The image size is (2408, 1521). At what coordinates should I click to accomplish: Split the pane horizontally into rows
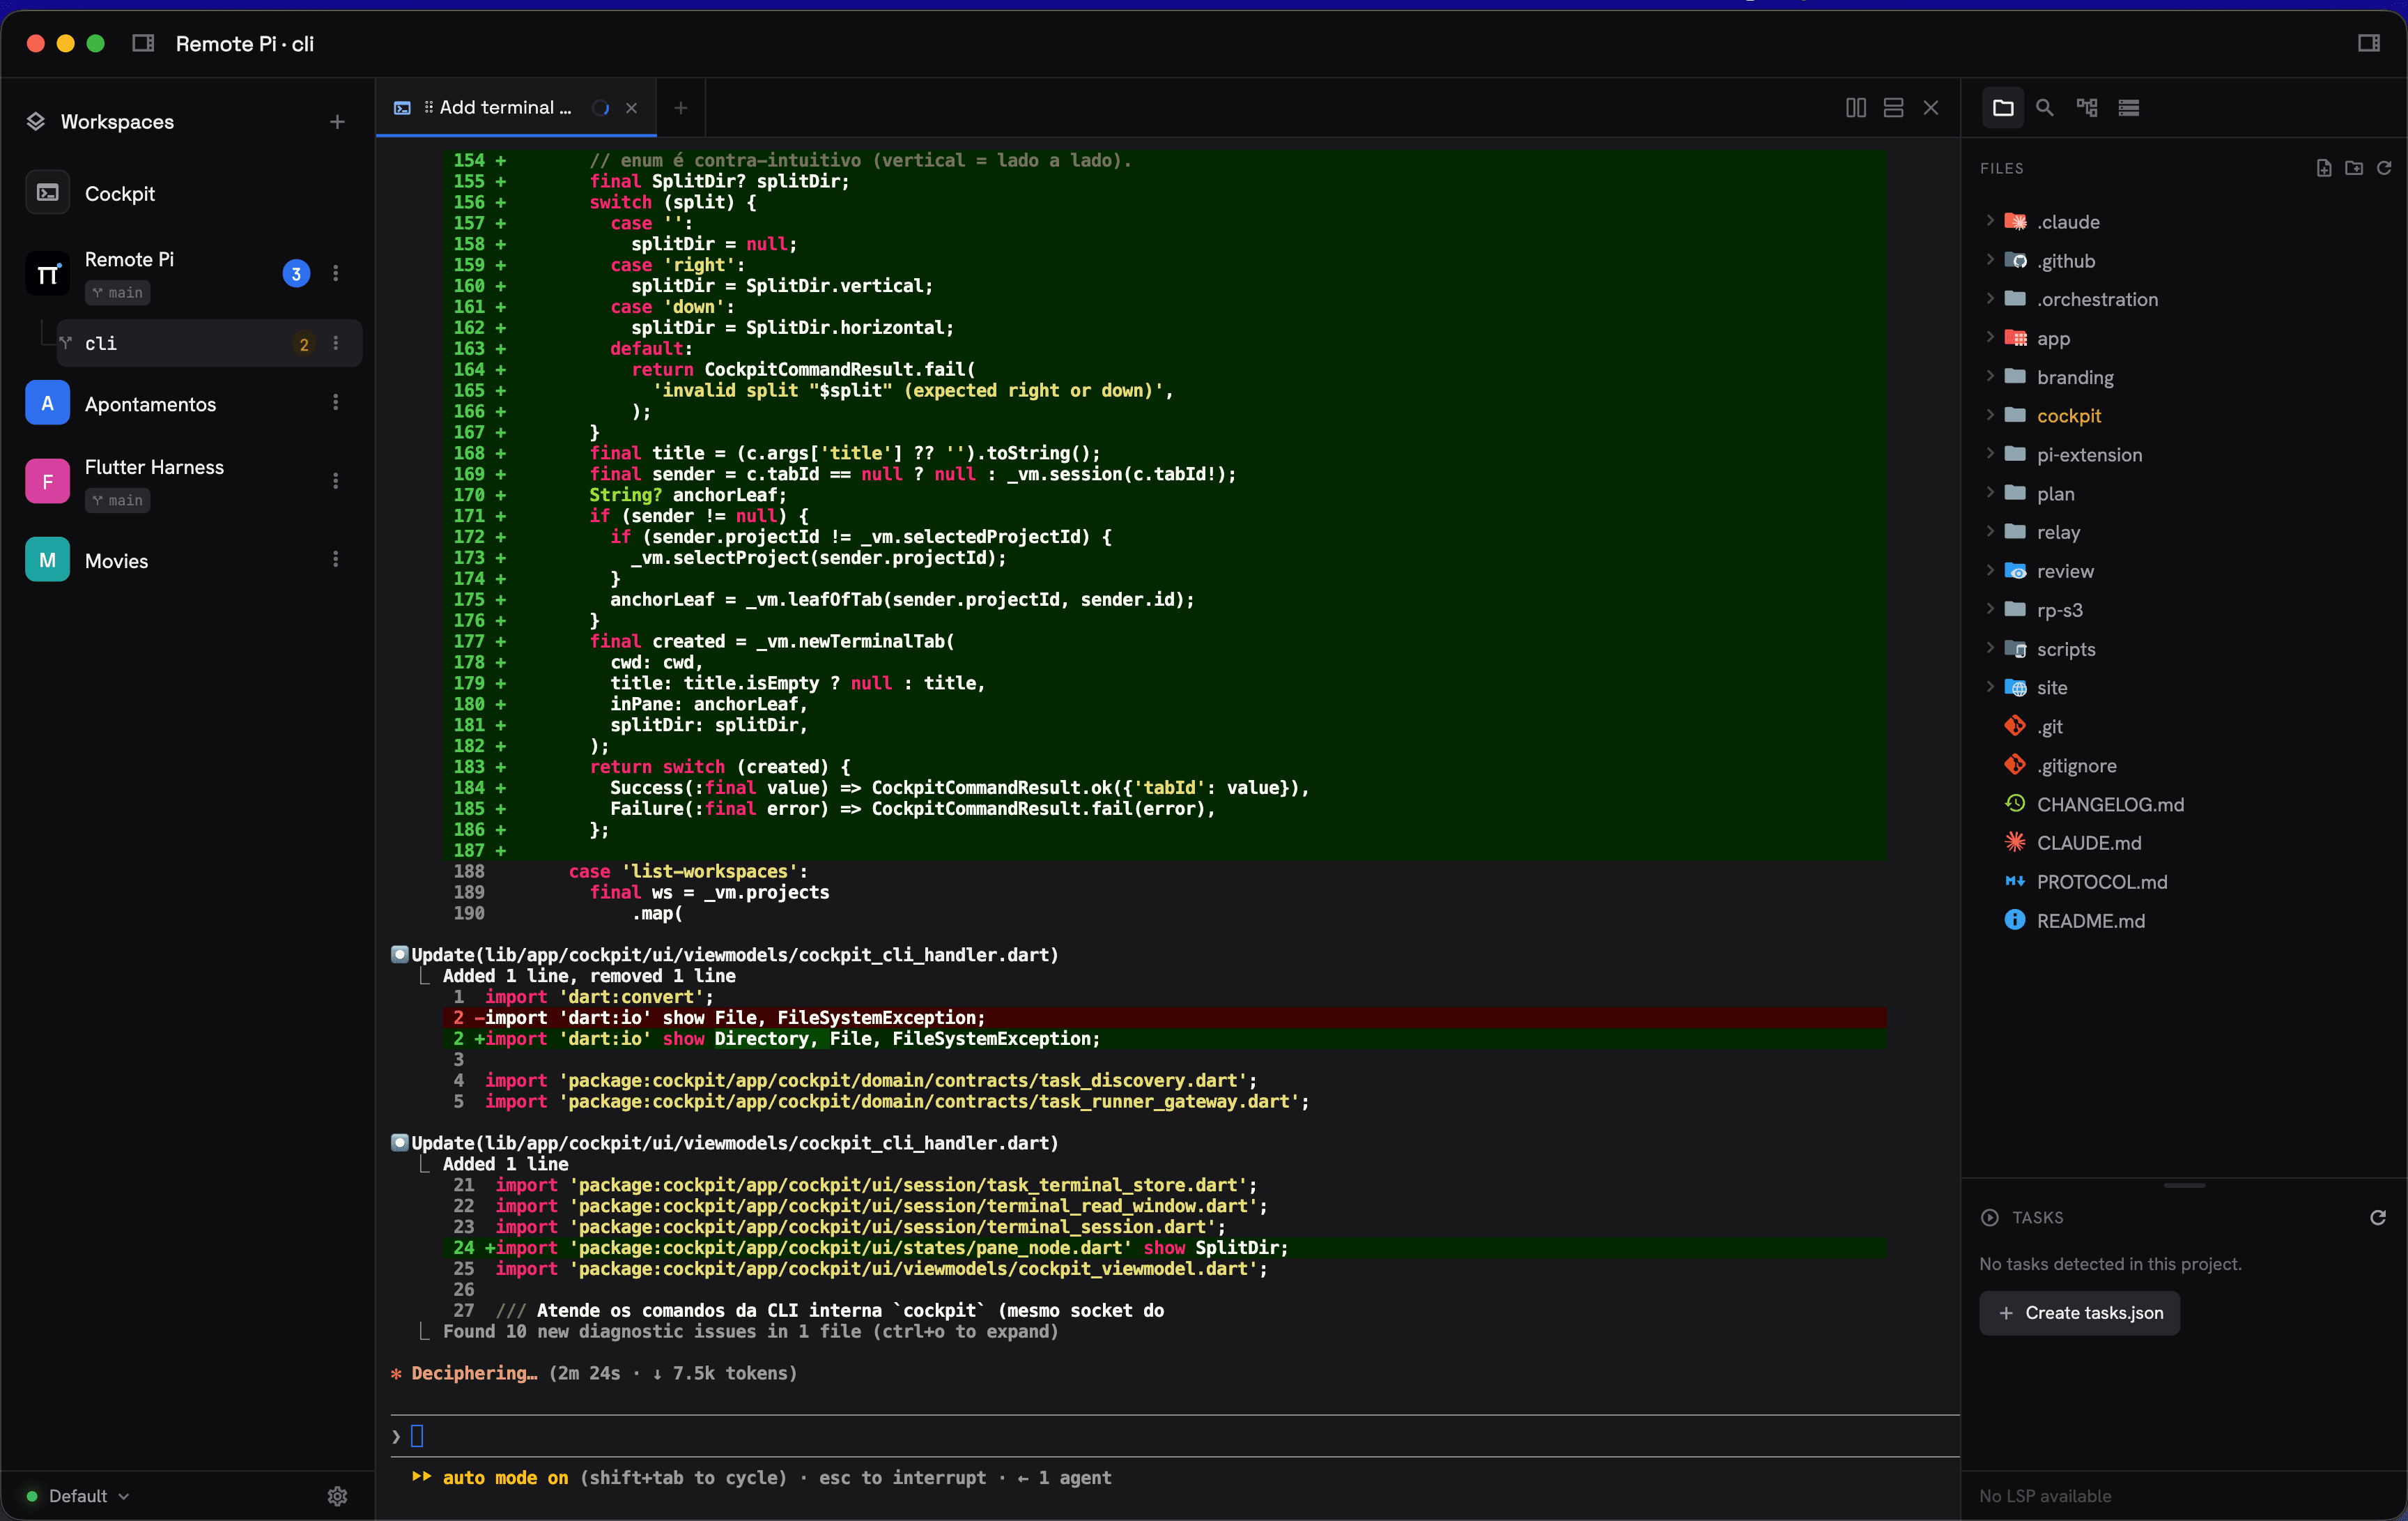click(x=1893, y=107)
